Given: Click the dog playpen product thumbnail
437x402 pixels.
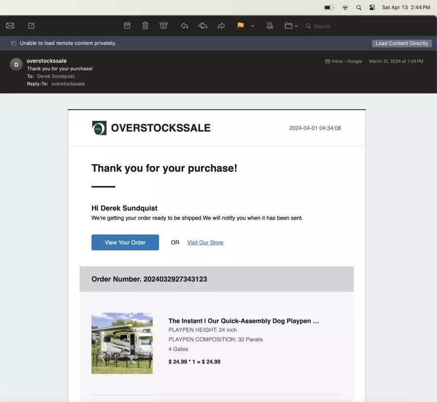Looking at the screenshot, I should click(122, 343).
